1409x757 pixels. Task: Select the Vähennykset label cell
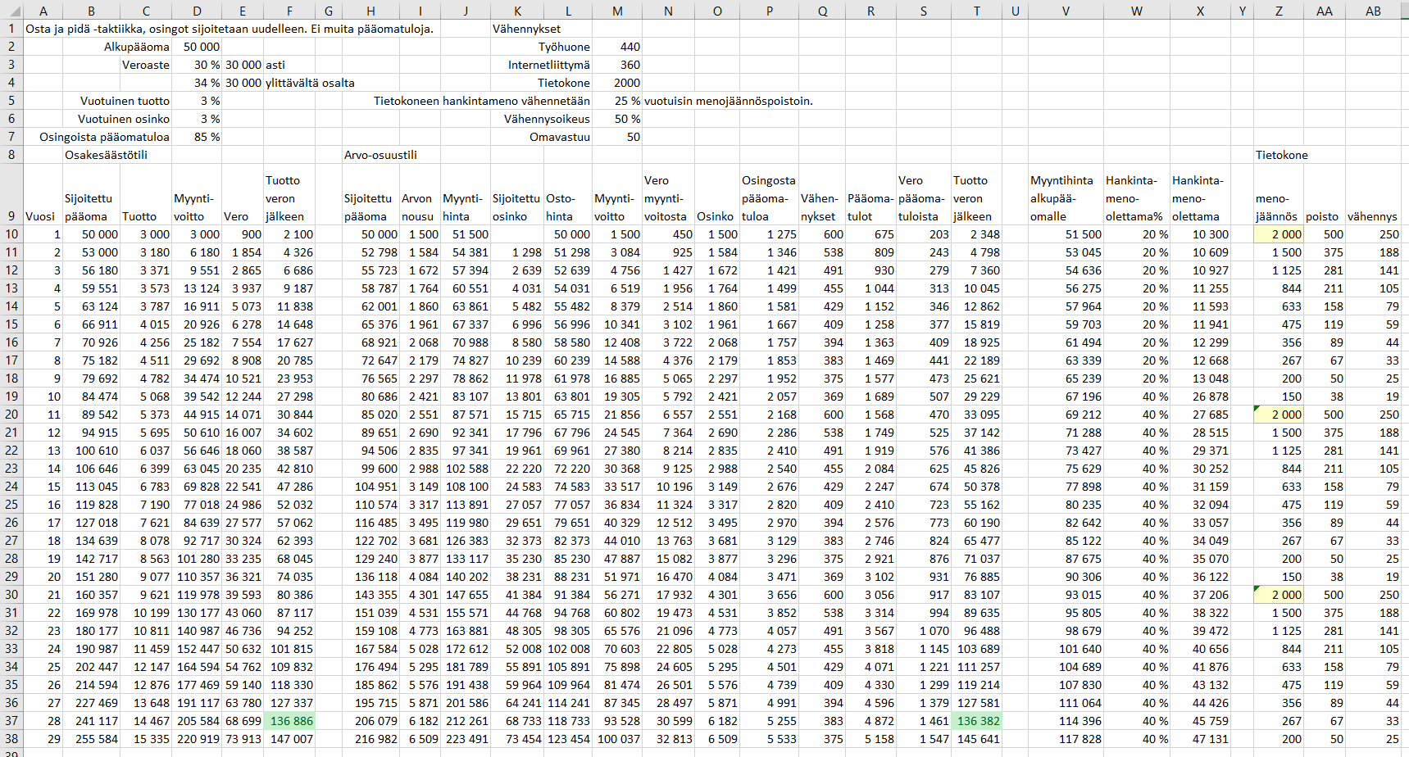pyautogui.click(x=527, y=29)
